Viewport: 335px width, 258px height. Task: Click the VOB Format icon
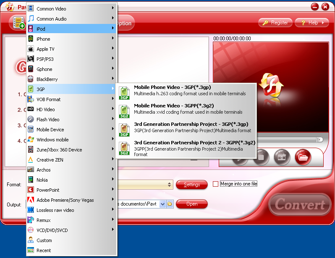point(31,99)
